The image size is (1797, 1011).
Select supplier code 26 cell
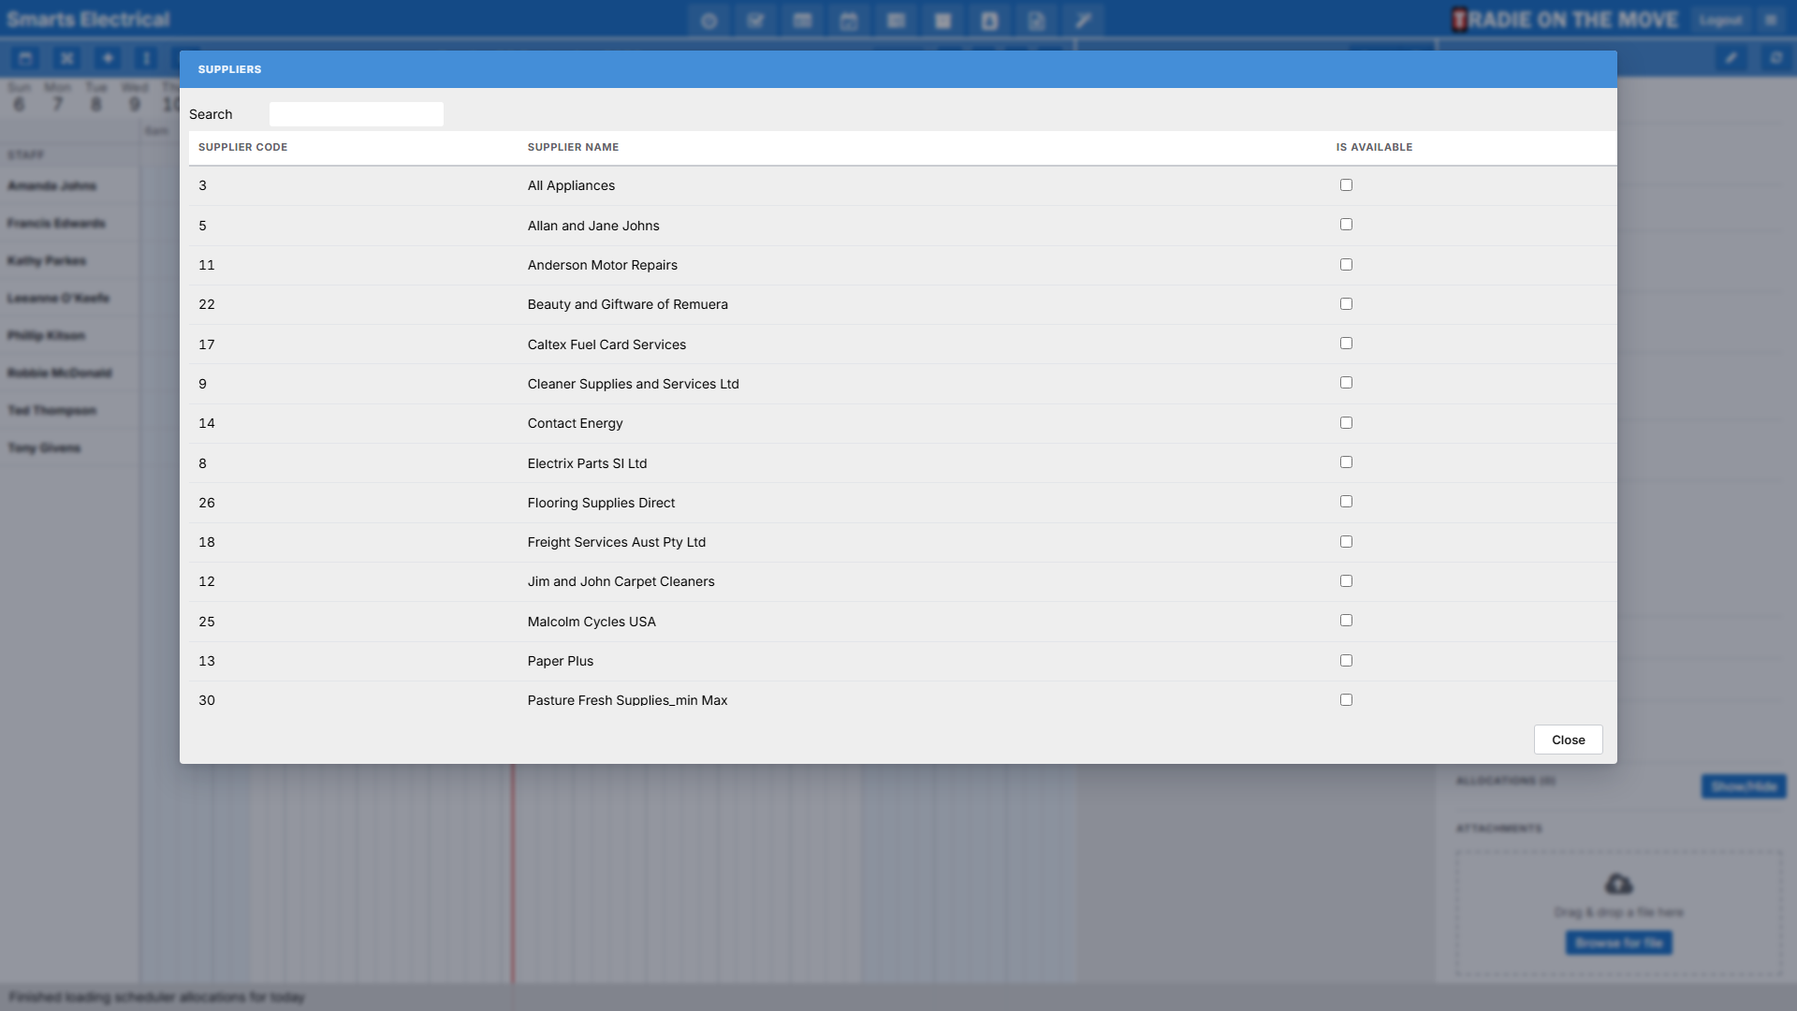pyautogui.click(x=207, y=503)
